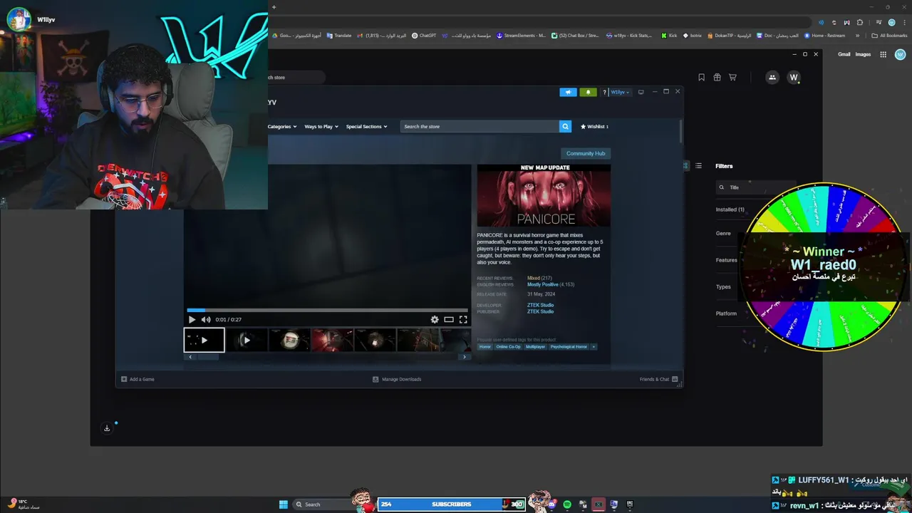Open the gift icon in background window

pyautogui.click(x=717, y=77)
